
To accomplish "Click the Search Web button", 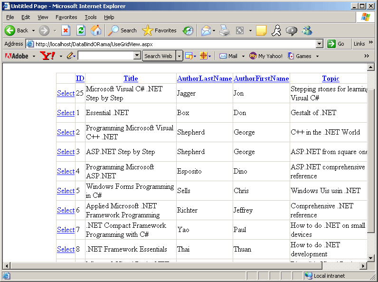I will 158,56.
